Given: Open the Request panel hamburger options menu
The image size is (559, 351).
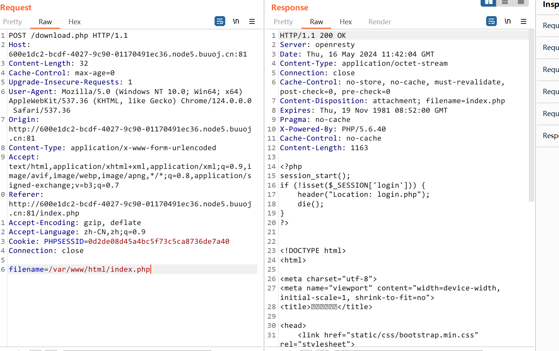Looking at the screenshot, I should click(x=252, y=21).
